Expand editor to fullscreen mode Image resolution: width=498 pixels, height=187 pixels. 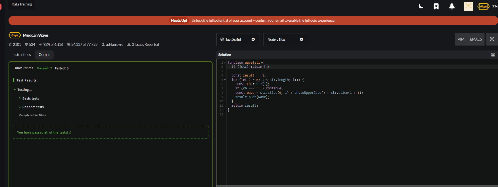click(x=492, y=39)
